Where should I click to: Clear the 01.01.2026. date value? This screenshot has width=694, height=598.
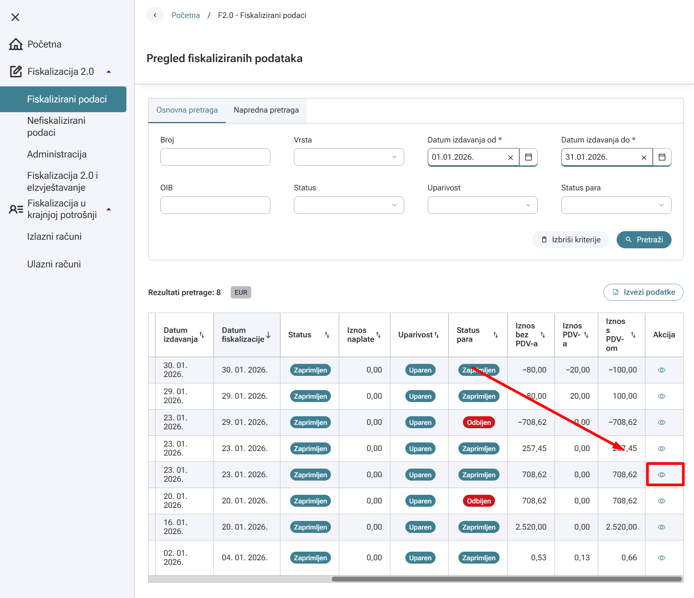[x=510, y=157]
